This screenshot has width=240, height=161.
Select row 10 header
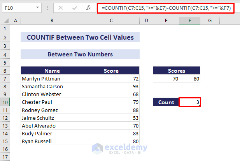(5, 102)
